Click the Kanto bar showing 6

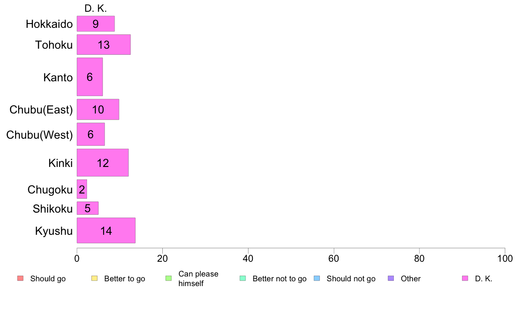point(90,77)
